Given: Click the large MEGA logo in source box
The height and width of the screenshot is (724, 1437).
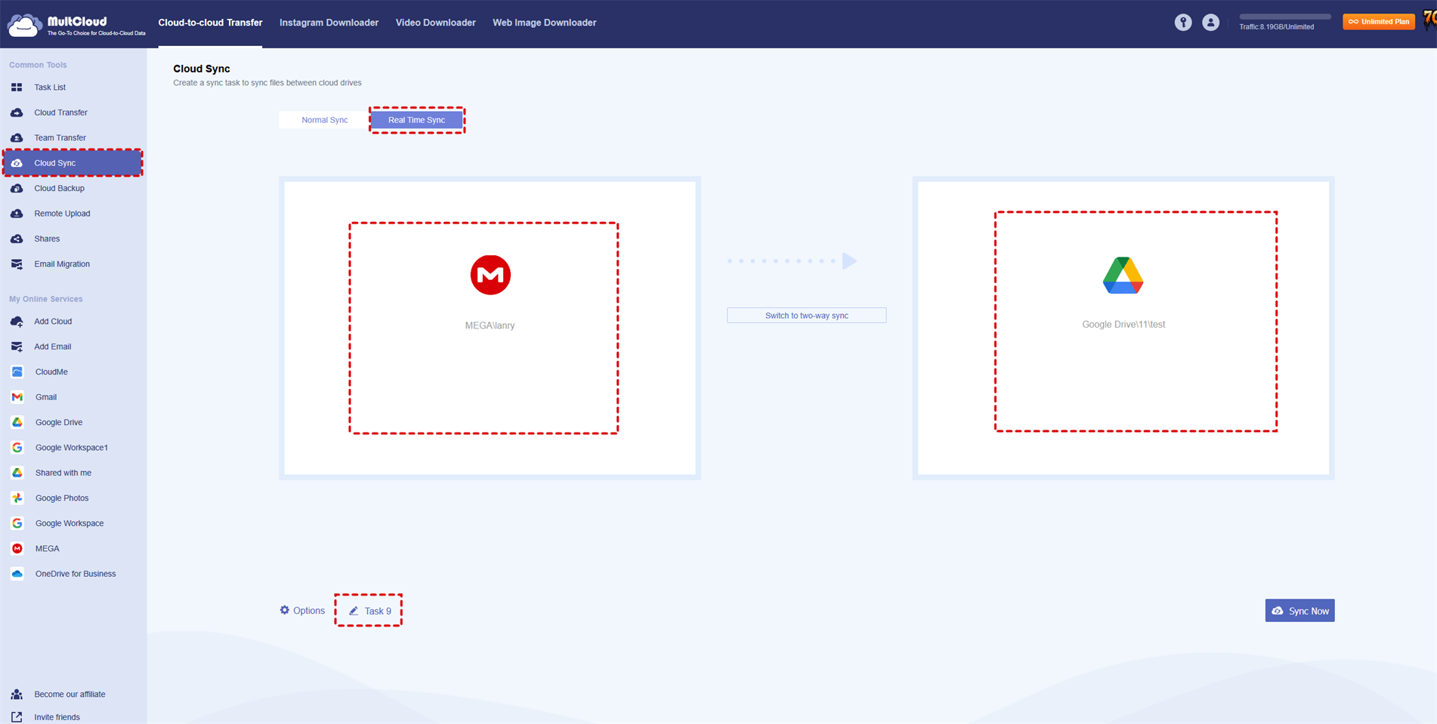Looking at the screenshot, I should (490, 275).
